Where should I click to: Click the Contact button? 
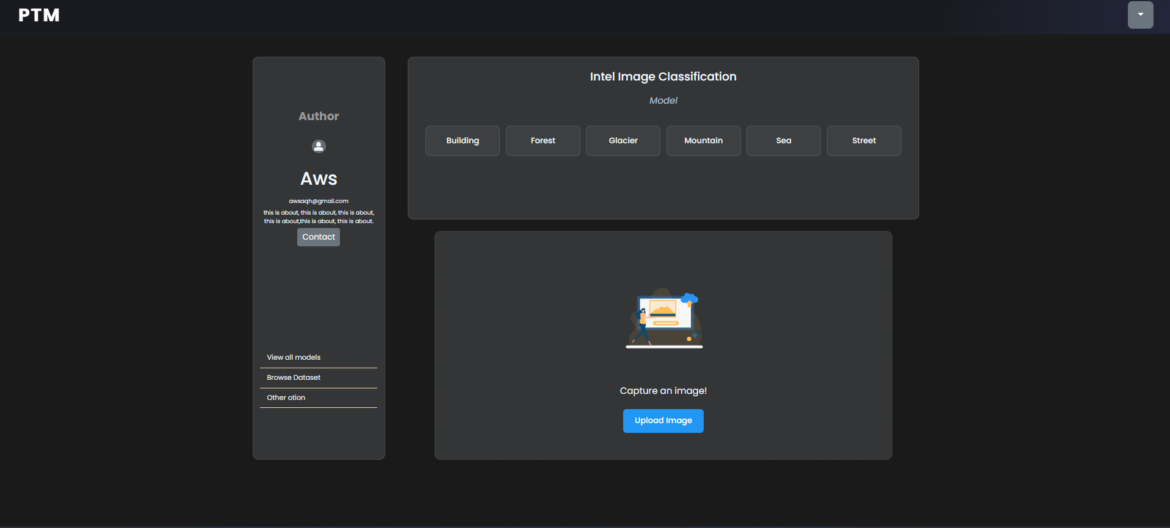tap(319, 237)
